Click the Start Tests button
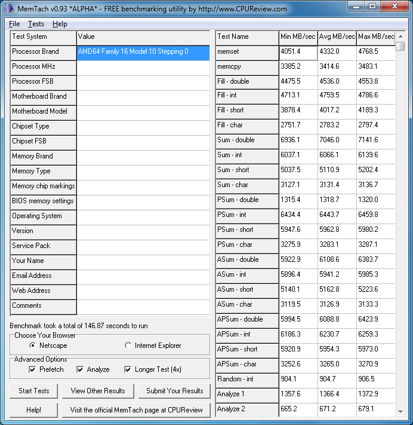 pyautogui.click(x=34, y=391)
